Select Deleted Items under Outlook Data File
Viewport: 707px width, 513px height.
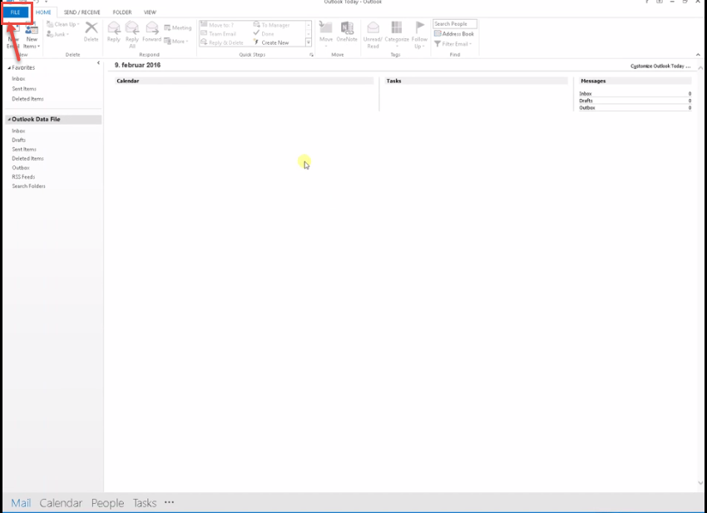(27, 159)
